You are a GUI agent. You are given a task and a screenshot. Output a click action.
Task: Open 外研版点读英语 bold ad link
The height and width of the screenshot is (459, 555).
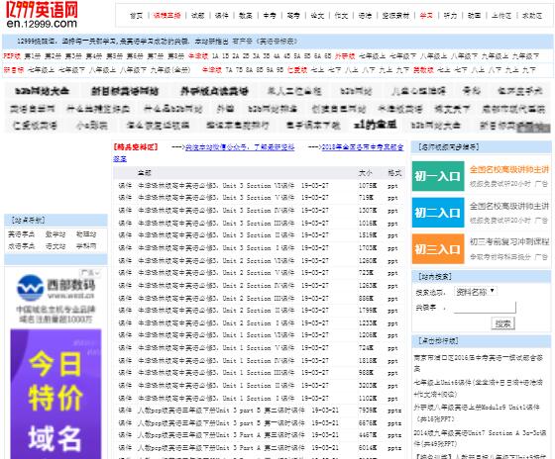point(214,91)
